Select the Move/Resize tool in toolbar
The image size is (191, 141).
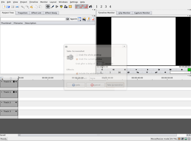tap(48, 7)
